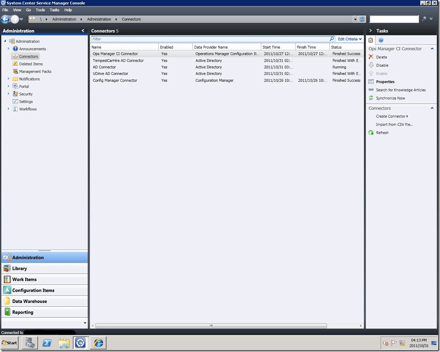Screen dimensions: 440x352
Task: Click the blue help icon in Tasks pane
Action: [x=381, y=40]
